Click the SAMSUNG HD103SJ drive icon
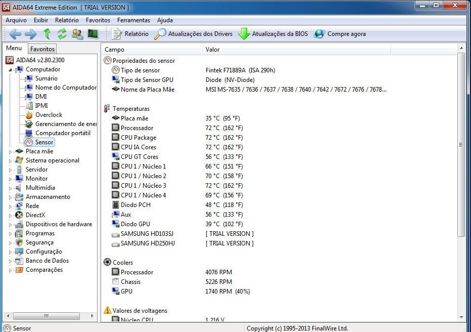This screenshot has width=471, height=332. coord(115,234)
